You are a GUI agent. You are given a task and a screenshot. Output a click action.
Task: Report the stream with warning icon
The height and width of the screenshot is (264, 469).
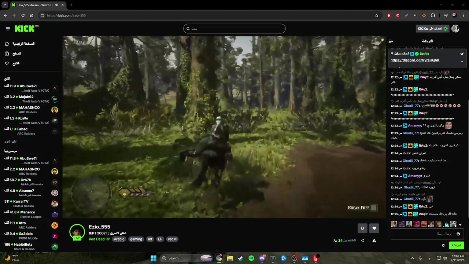(374, 241)
